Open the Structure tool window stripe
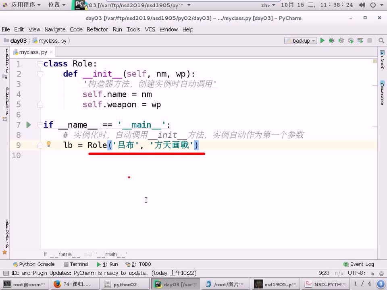 [x=6, y=104]
